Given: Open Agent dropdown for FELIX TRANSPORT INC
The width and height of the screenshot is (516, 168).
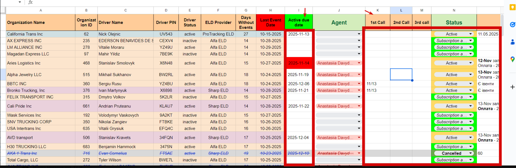Looking at the screenshot, I should tap(359, 97).
